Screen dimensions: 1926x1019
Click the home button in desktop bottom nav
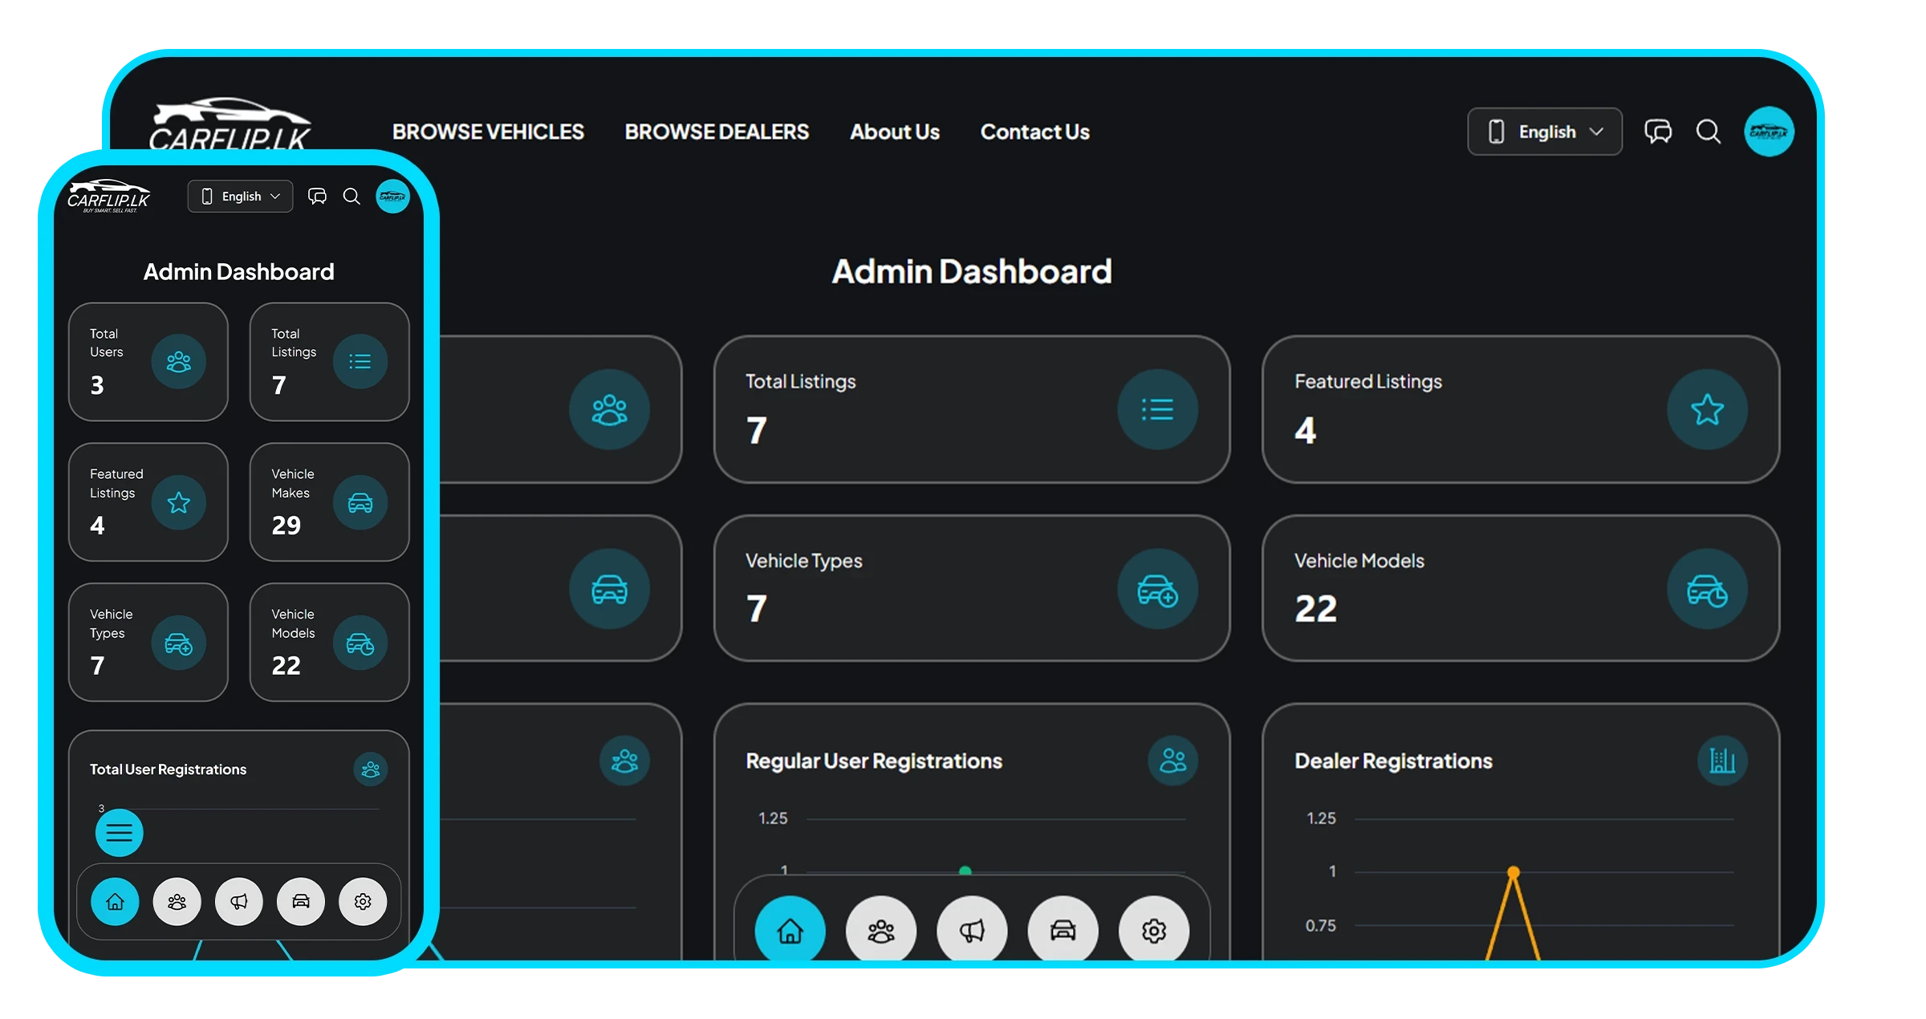coord(790,930)
